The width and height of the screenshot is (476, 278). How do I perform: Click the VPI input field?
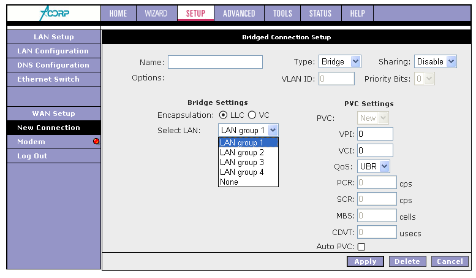(374, 134)
